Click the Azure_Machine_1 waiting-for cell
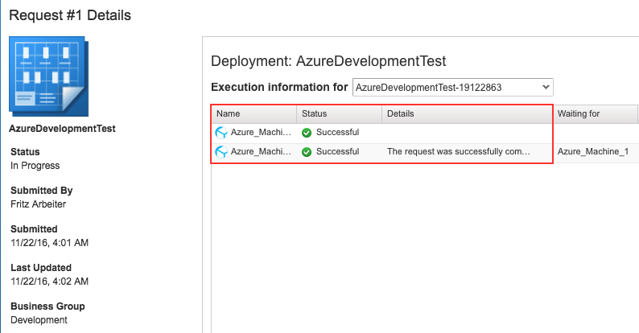Image resolution: width=639 pixels, height=333 pixels. tap(593, 151)
